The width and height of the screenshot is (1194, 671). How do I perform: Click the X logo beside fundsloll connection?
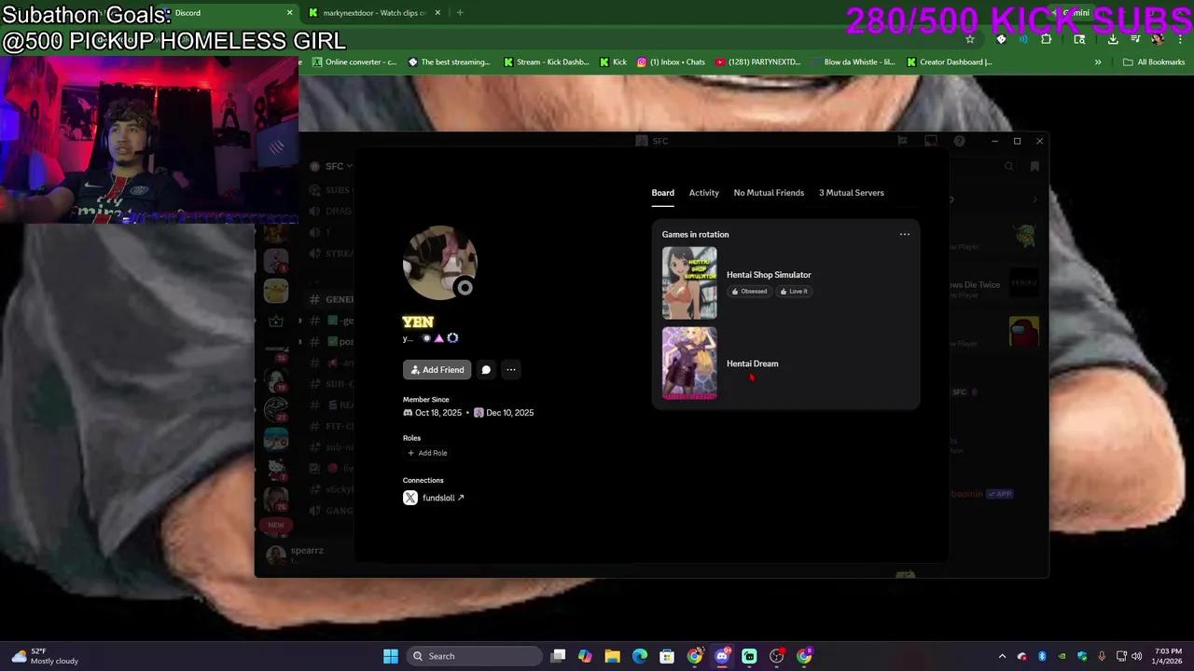click(410, 498)
